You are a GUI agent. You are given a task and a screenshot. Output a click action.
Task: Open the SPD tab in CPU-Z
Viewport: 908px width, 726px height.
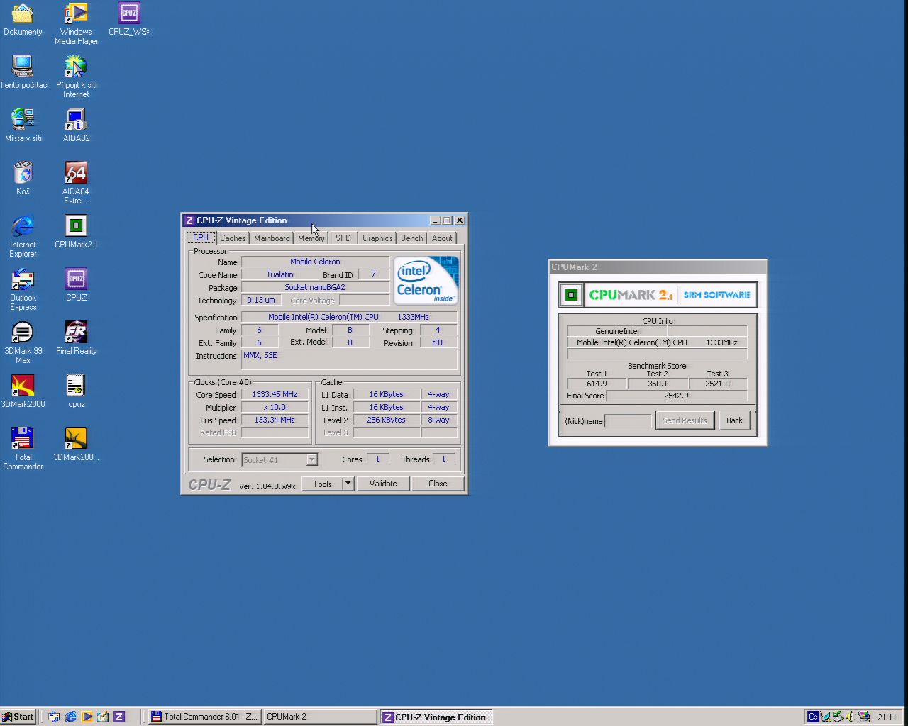click(x=343, y=238)
